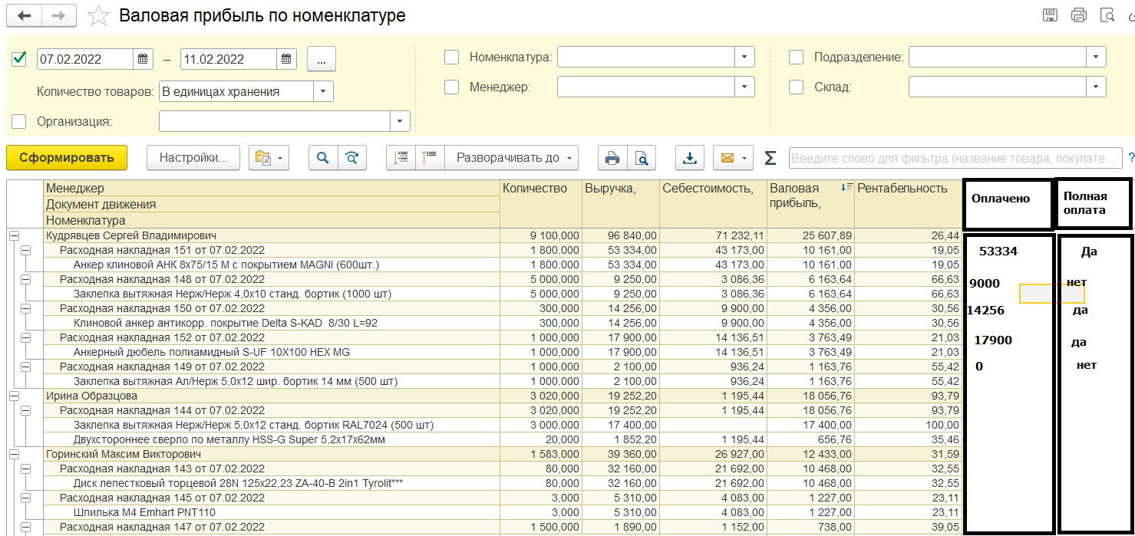Image resolution: width=1135 pixels, height=536 pixels.
Task: Collapse the Кудрявцев Сергей Владимирович group
Action: (x=13, y=236)
